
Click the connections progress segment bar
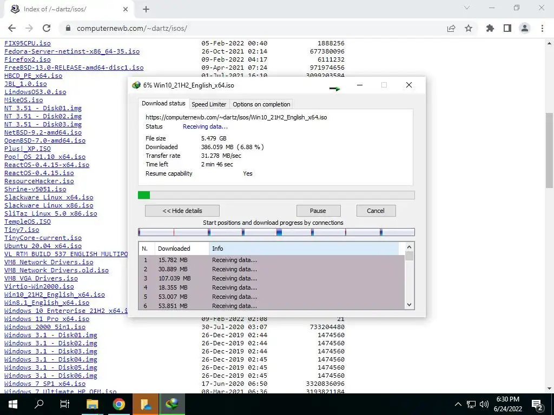coord(276,232)
